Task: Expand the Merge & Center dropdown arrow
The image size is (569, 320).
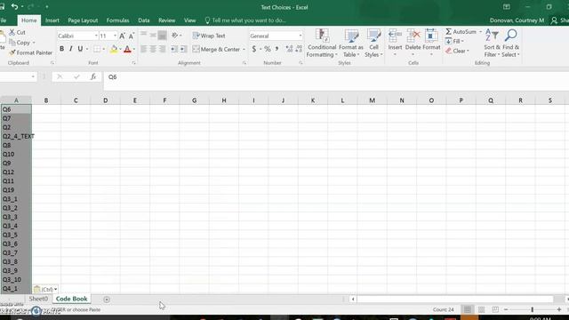Action: point(244,50)
